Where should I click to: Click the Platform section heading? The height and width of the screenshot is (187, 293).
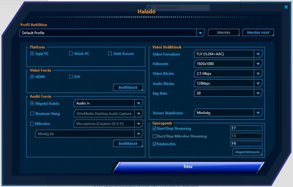(x=37, y=47)
